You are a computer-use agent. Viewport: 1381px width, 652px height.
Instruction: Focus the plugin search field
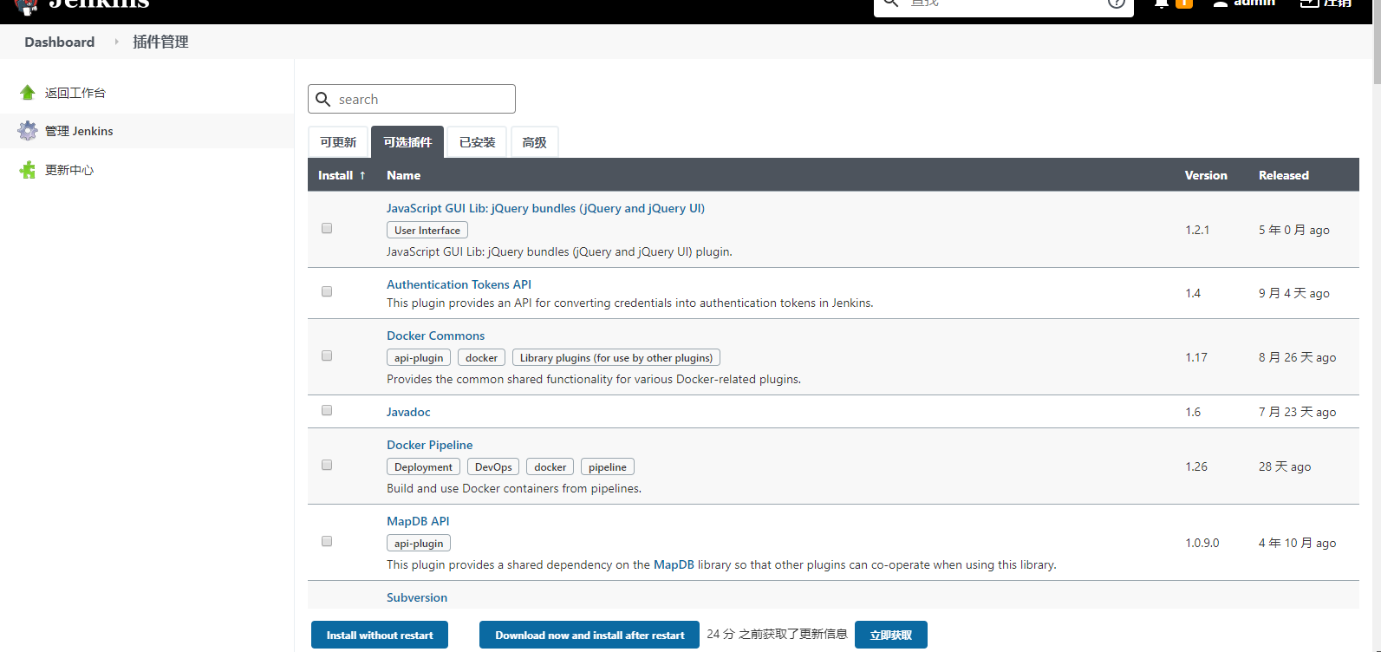tap(412, 99)
